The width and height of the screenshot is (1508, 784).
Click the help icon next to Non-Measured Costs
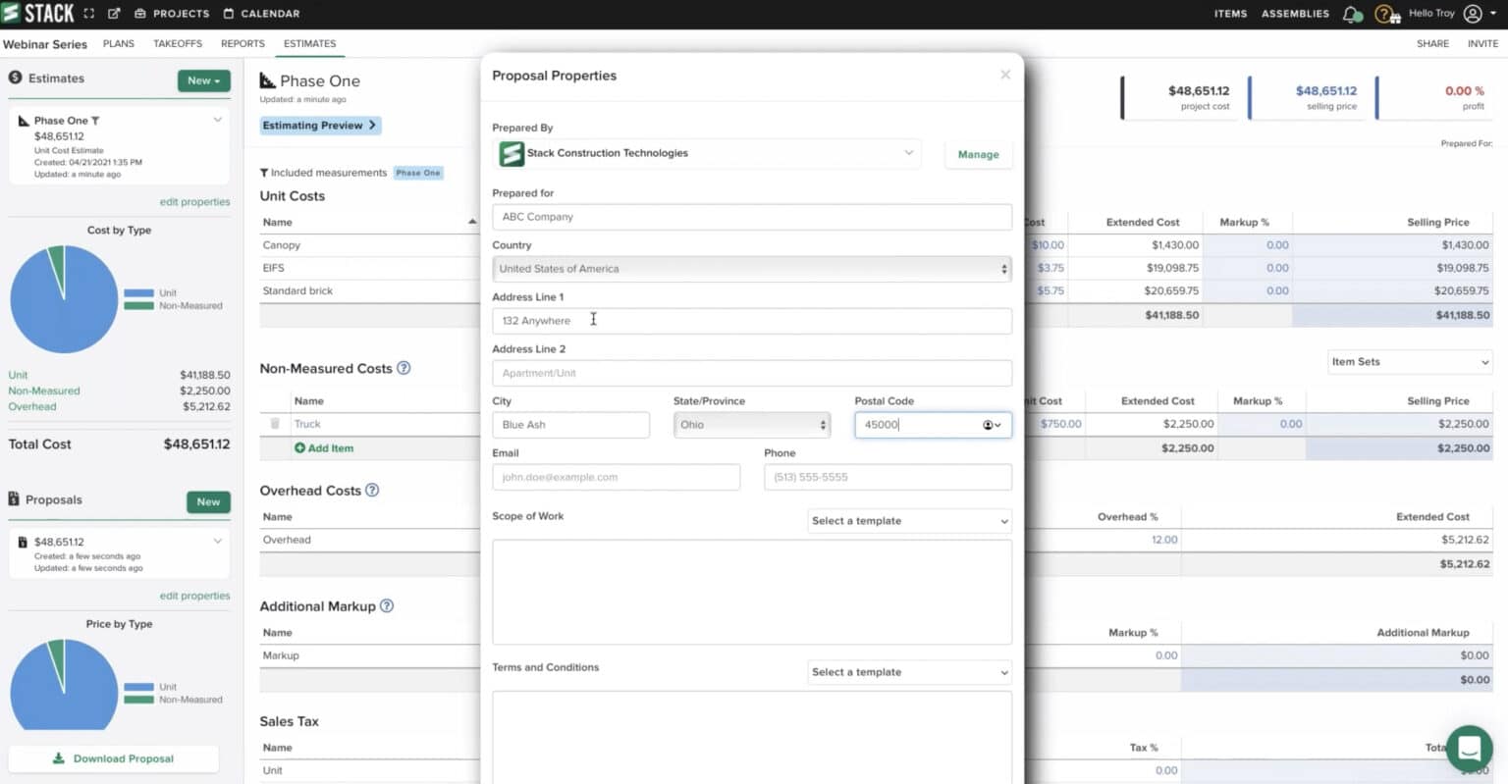click(404, 368)
